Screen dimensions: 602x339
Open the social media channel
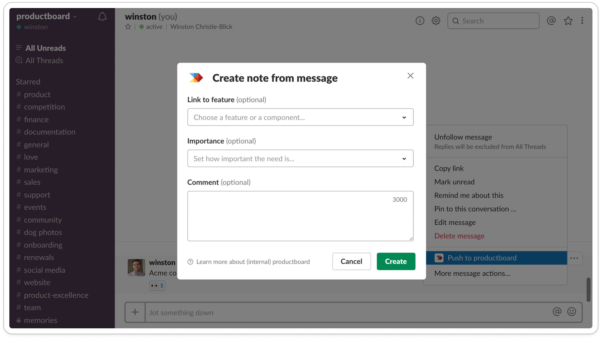(x=41, y=270)
